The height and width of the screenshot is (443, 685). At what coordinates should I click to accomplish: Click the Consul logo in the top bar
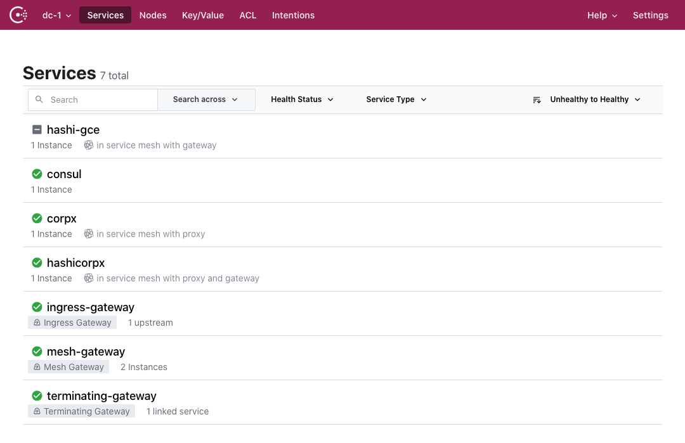coord(18,15)
